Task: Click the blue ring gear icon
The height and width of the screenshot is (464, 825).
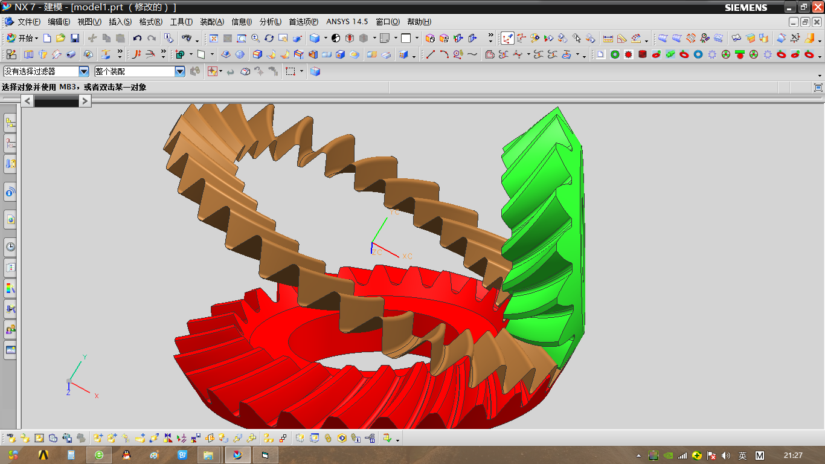Action: click(x=698, y=54)
